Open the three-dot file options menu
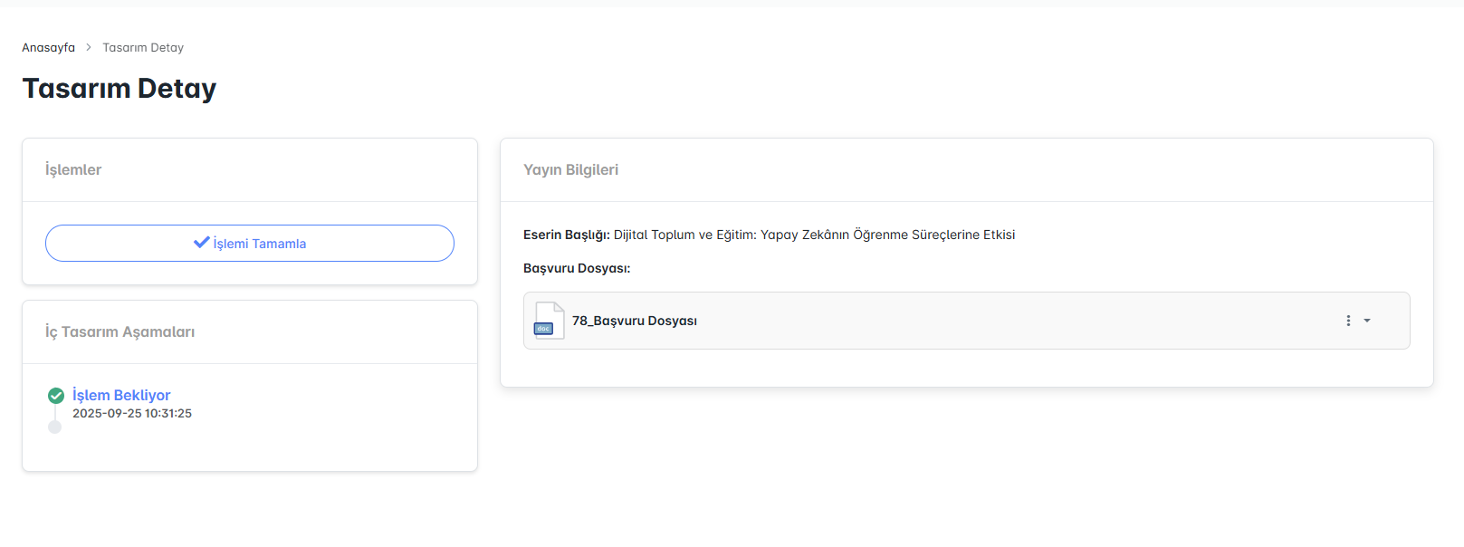The image size is (1464, 547). [x=1348, y=321]
